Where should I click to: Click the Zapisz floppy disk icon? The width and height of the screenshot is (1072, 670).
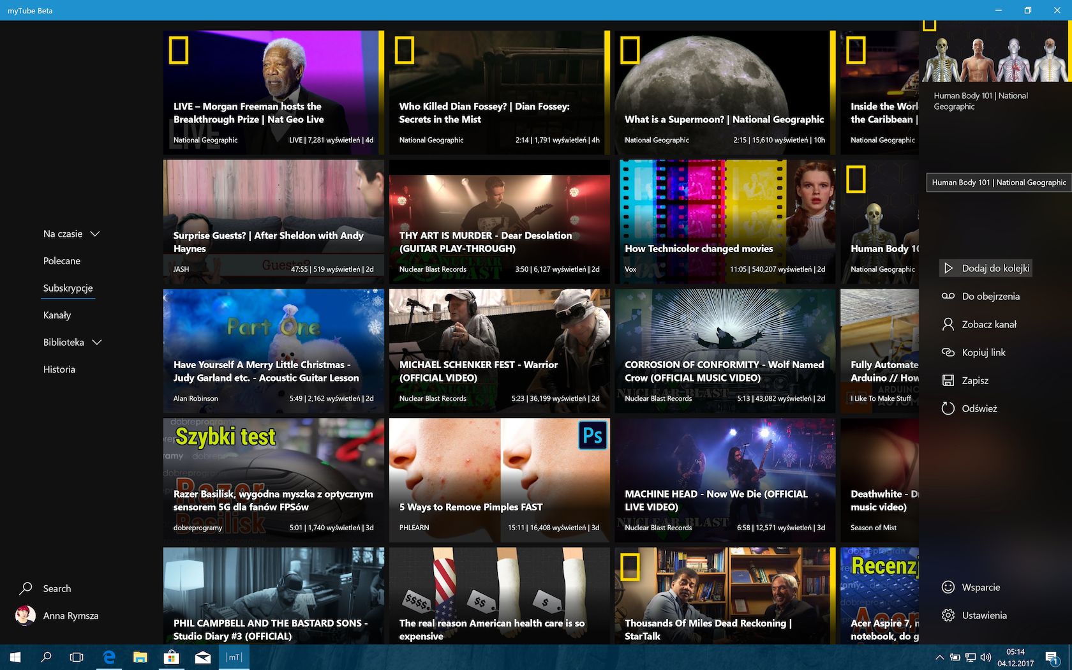click(x=948, y=380)
